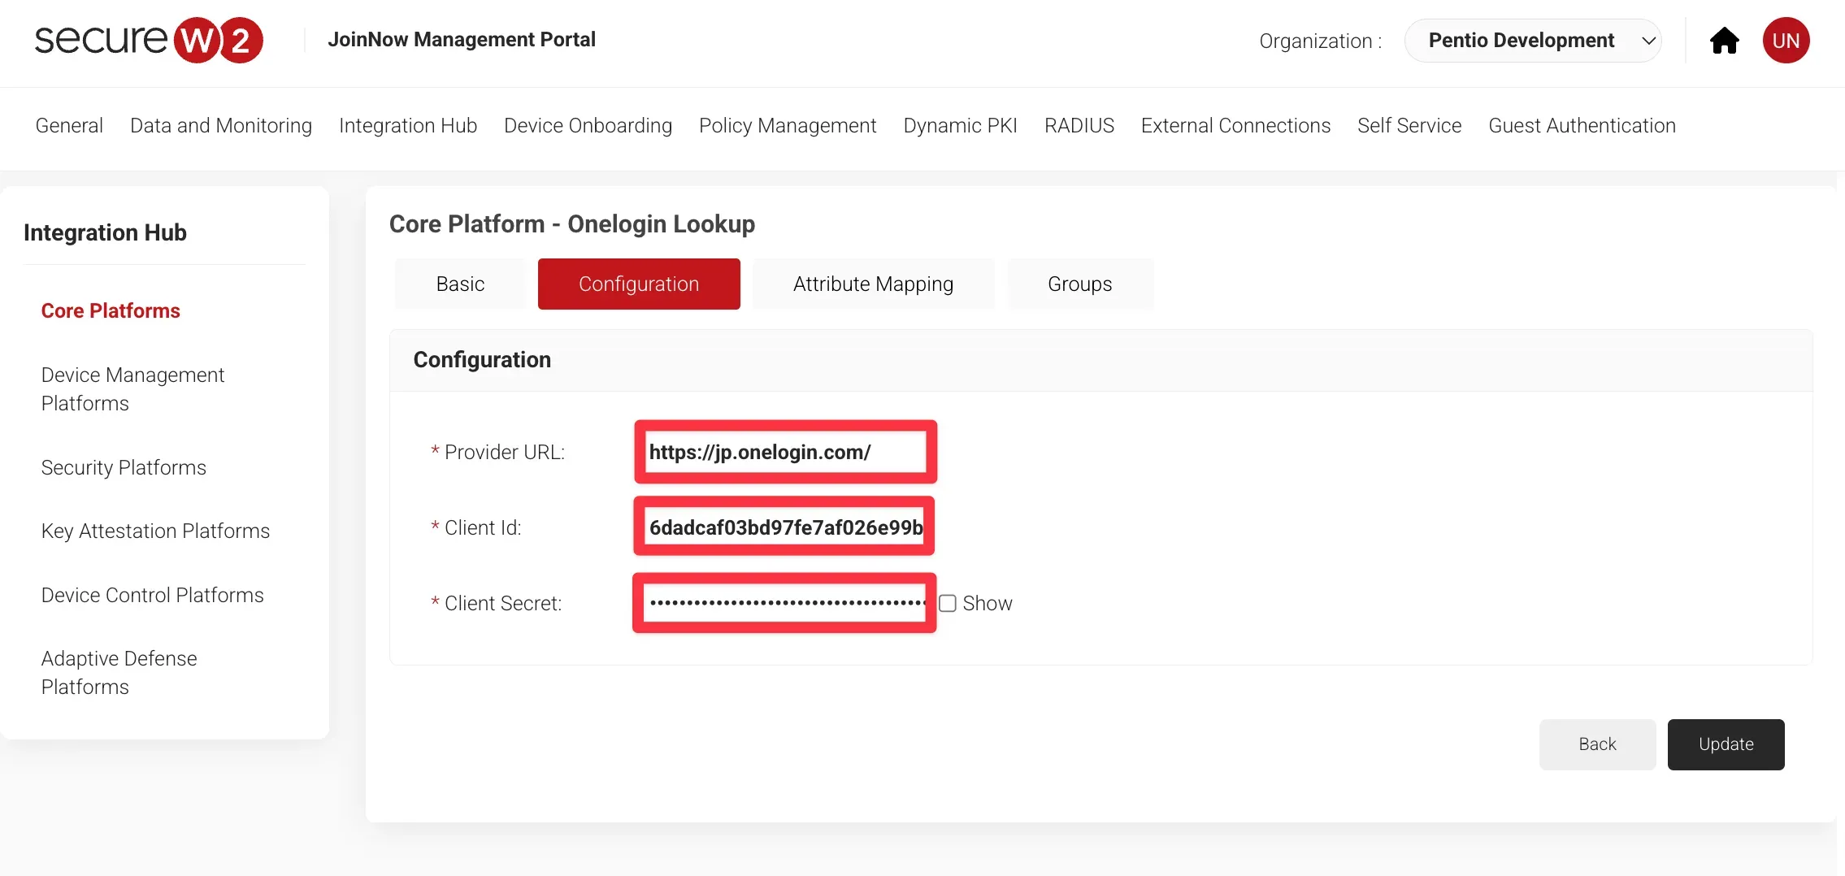This screenshot has height=876, width=1845.
Task: Navigate to Key Attestation Platforms
Action: 155,531
